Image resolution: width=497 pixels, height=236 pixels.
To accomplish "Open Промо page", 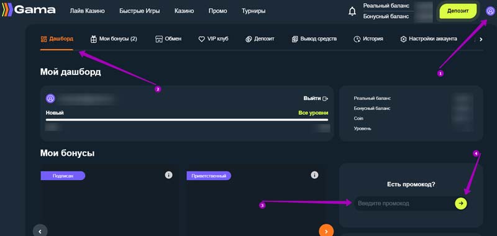I will tap(218, 11).
